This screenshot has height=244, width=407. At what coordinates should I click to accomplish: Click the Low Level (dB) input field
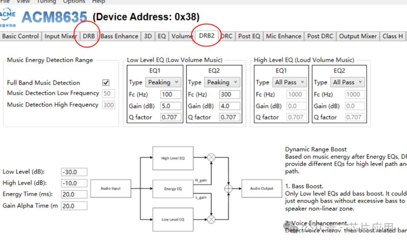[74, 172]
